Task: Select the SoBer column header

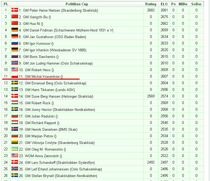Action: click(196, 4)
